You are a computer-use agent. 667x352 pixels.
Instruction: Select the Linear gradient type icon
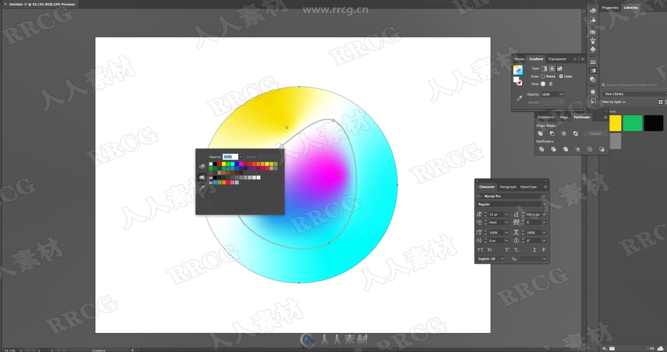tap(544, 69)
